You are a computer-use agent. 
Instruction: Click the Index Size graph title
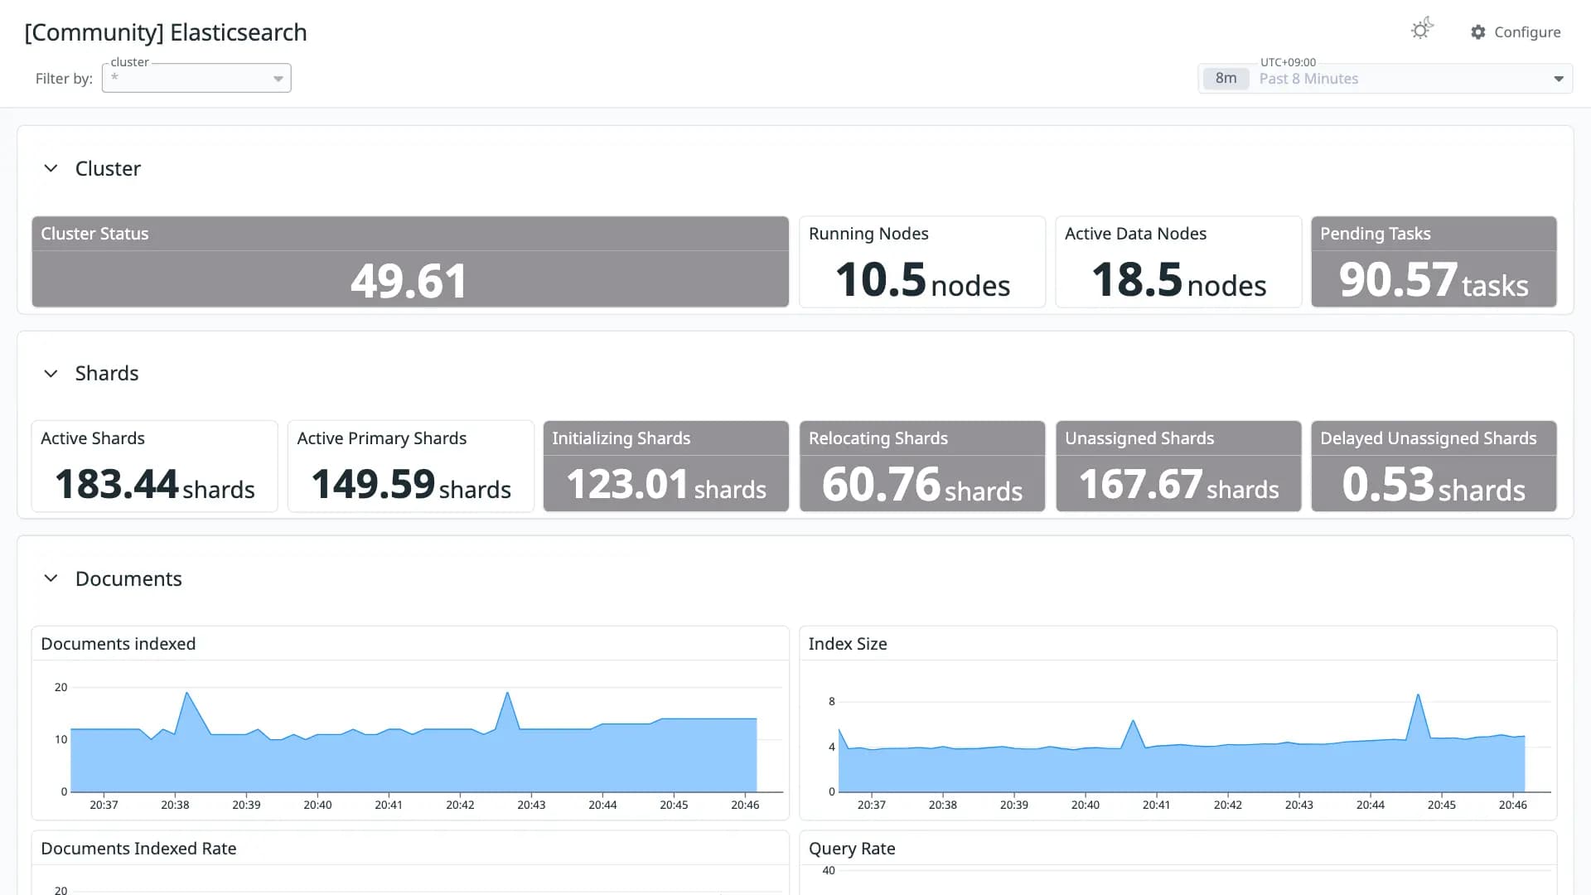[x=848, y=644]
